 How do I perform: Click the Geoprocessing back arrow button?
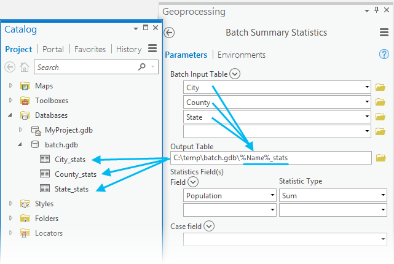(x=170, y=33)
